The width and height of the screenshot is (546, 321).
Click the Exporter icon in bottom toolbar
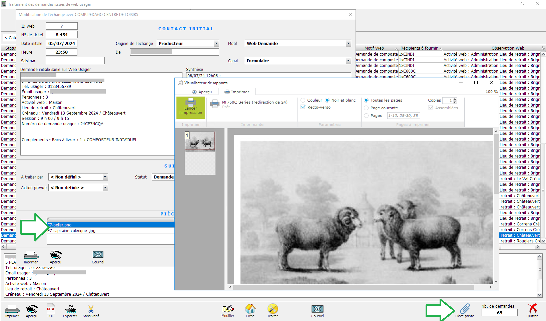[x=70, y=310]
